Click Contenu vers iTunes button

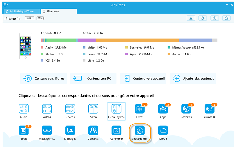[x=44, y=78]
